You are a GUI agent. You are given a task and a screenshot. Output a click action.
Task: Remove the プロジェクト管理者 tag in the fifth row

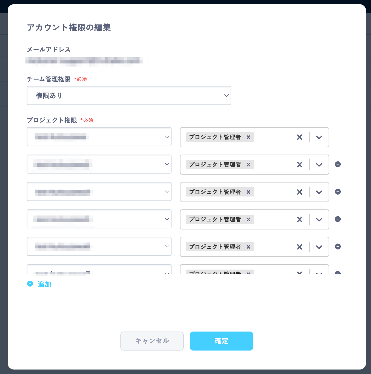pyautogui.click(x=248, y=247)
